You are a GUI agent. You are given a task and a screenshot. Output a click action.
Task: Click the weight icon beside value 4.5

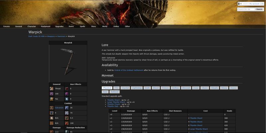(67, 118)
